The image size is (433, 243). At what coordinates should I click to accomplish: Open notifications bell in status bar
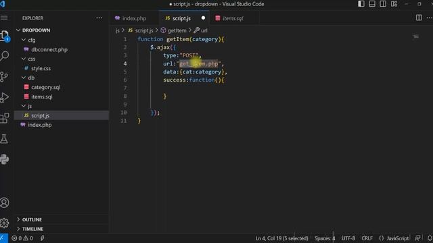click(430, 238)
